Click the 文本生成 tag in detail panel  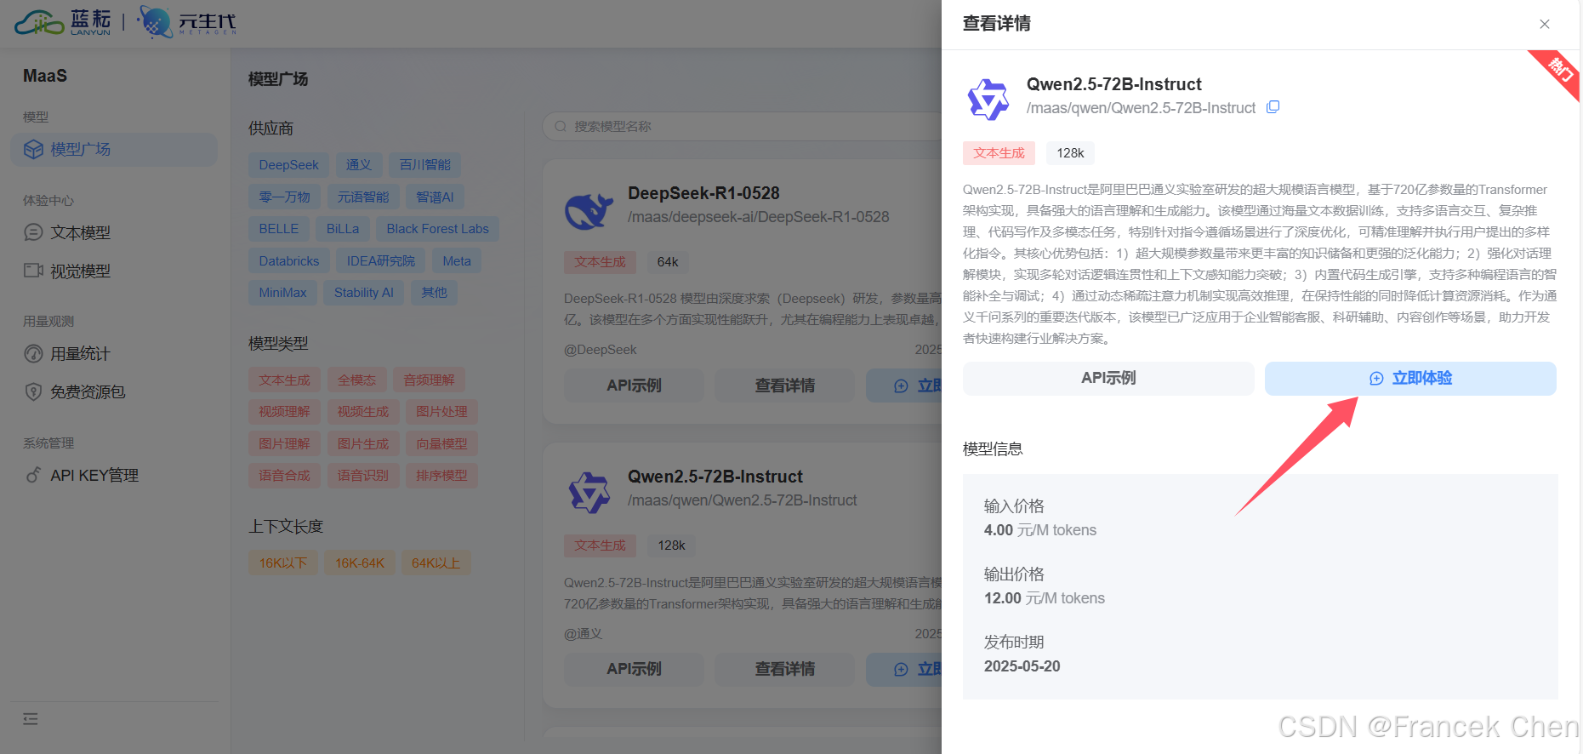[999, 153]
